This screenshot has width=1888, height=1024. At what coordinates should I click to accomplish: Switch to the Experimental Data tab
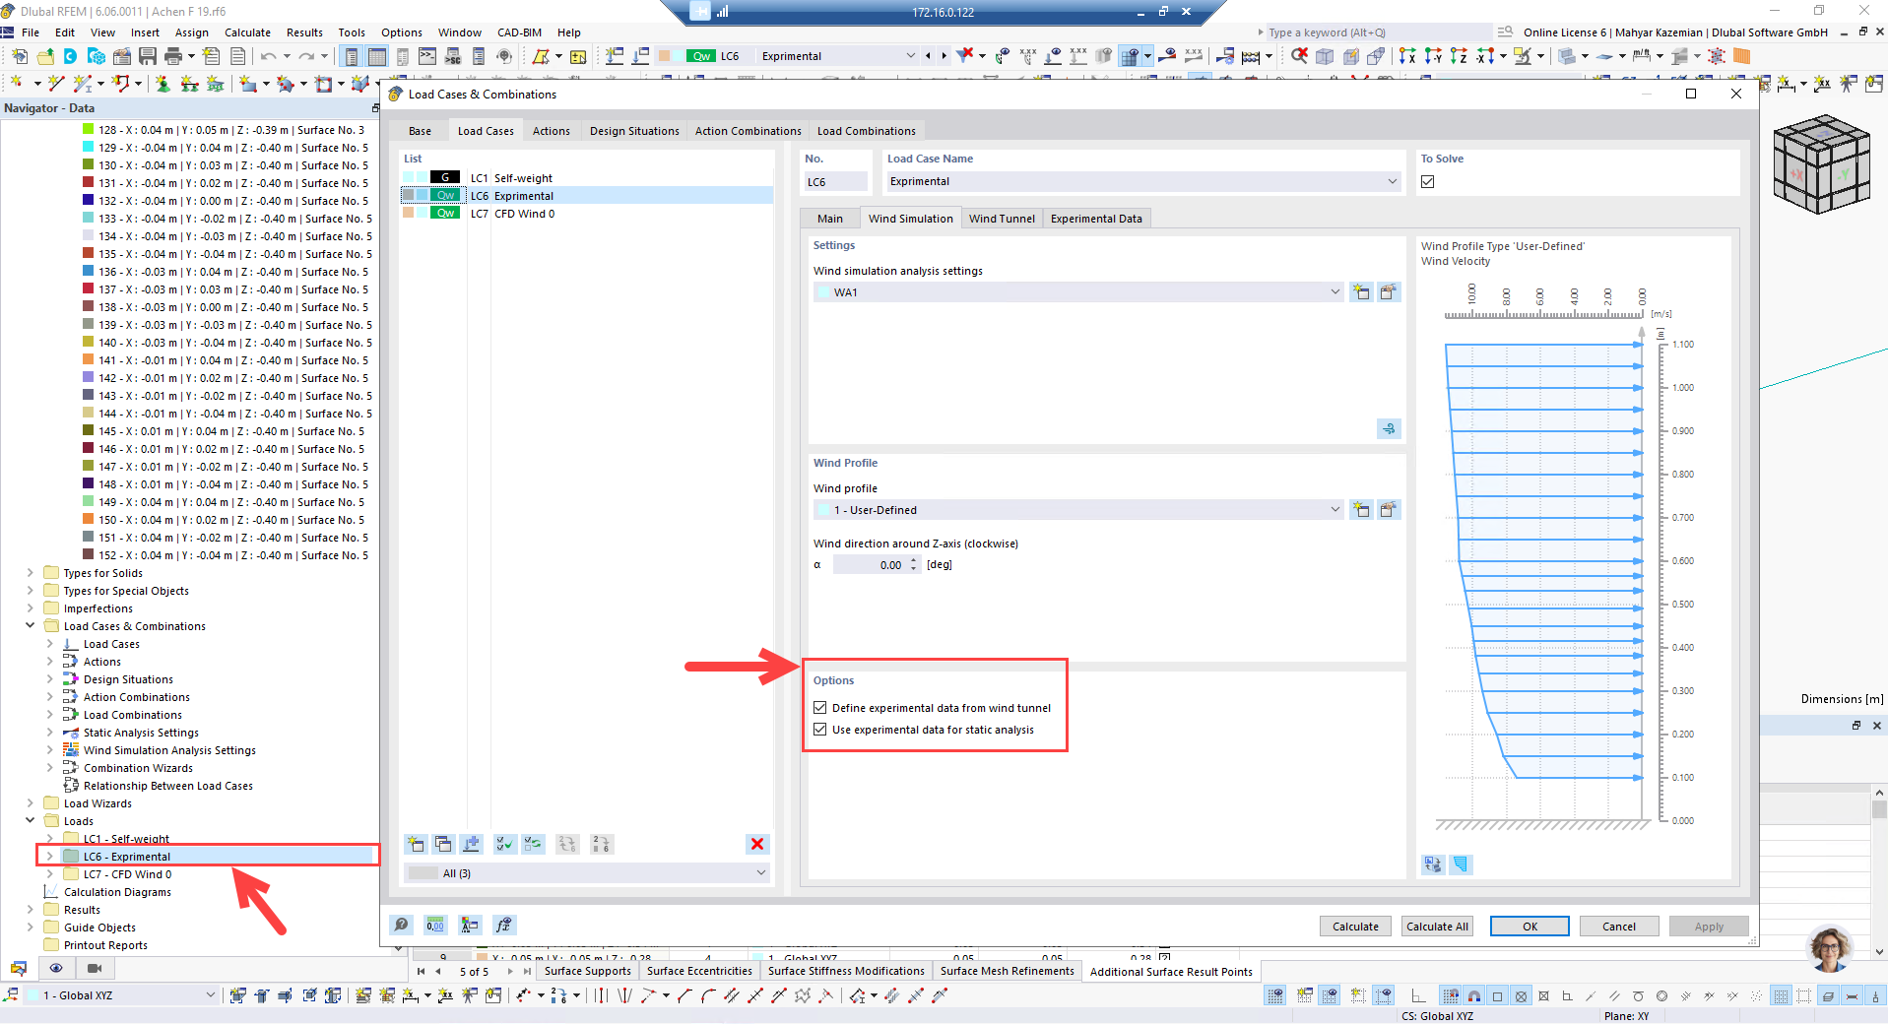point(1096,219)
